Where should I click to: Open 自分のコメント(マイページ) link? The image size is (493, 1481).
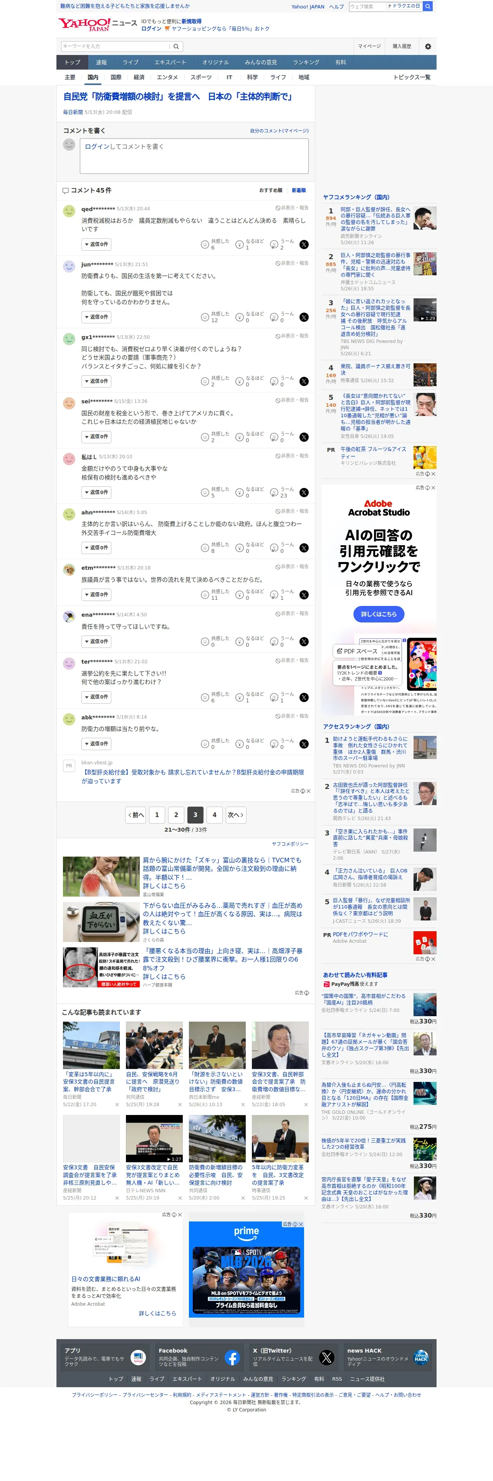279,131
